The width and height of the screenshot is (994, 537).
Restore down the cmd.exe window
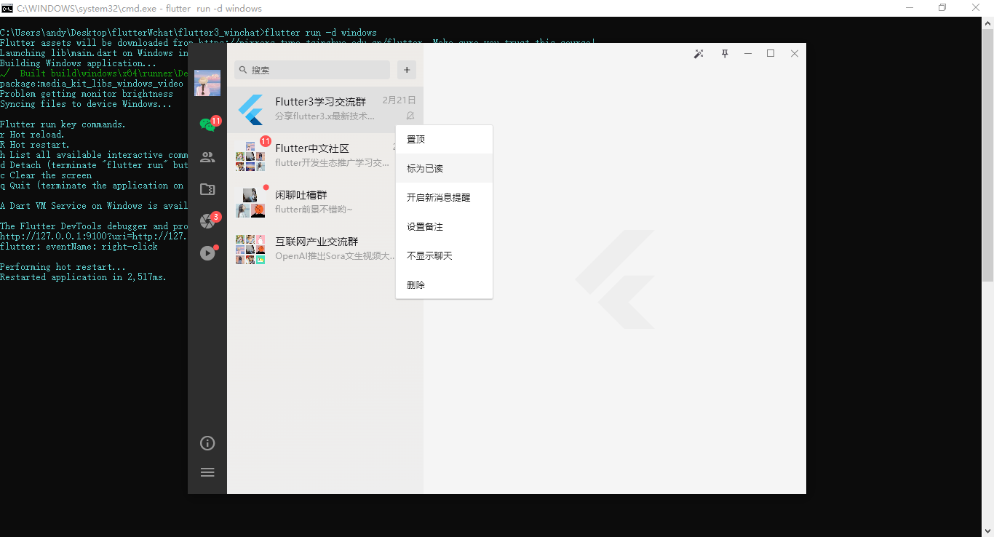[x=942, y=8]
